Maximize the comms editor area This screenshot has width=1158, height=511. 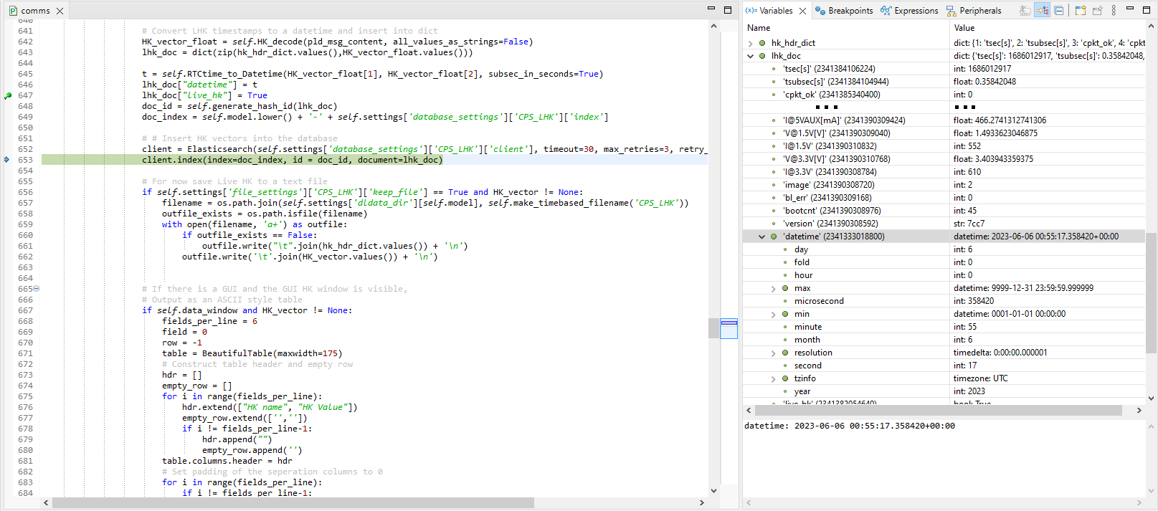click(x=728, y=9)
